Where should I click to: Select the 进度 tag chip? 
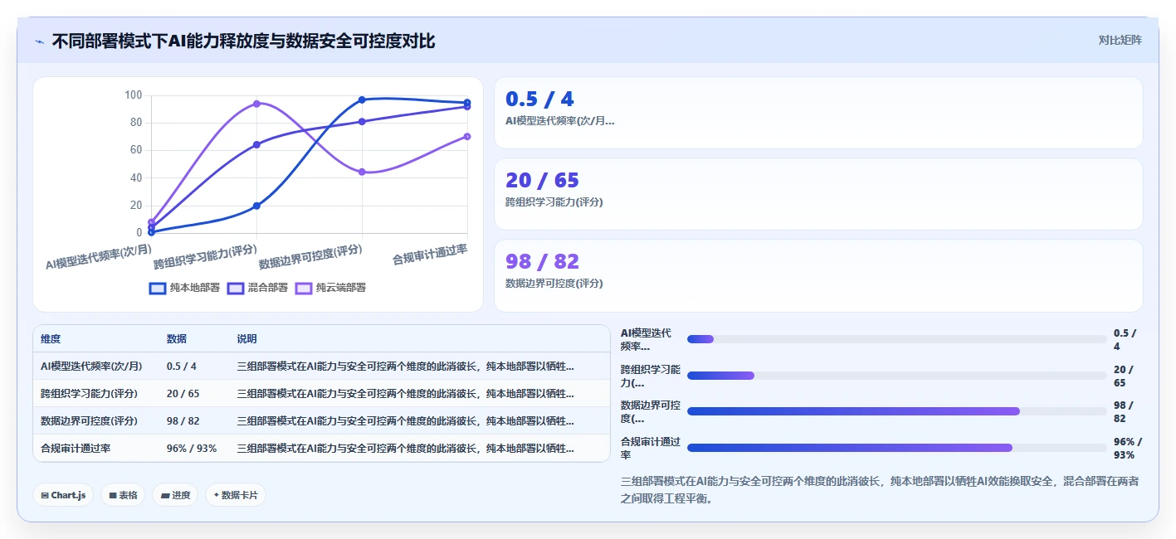click(175, 495)
